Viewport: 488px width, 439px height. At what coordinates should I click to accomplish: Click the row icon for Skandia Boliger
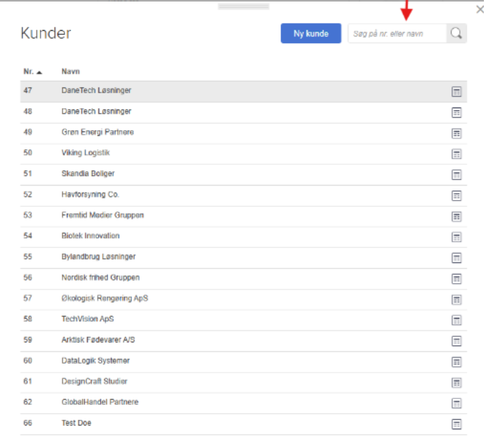tap(457, 175)
